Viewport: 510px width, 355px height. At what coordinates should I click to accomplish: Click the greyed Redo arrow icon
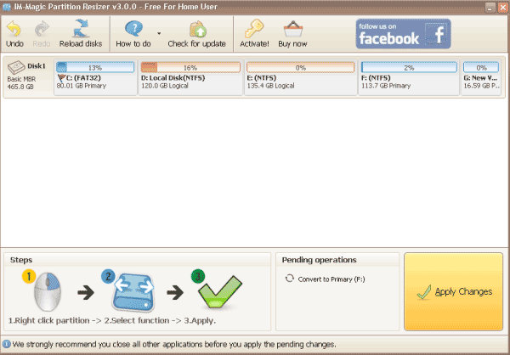[x=42, y=29]
